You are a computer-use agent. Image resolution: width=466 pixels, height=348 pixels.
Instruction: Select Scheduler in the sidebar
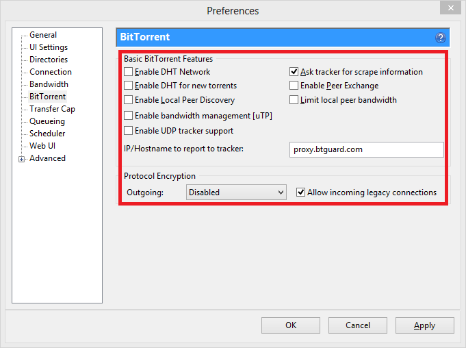point(47,134)
